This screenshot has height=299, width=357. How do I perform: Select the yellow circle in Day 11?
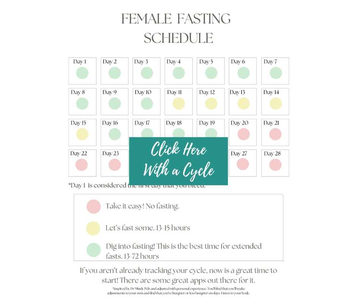tap(179, 104)
